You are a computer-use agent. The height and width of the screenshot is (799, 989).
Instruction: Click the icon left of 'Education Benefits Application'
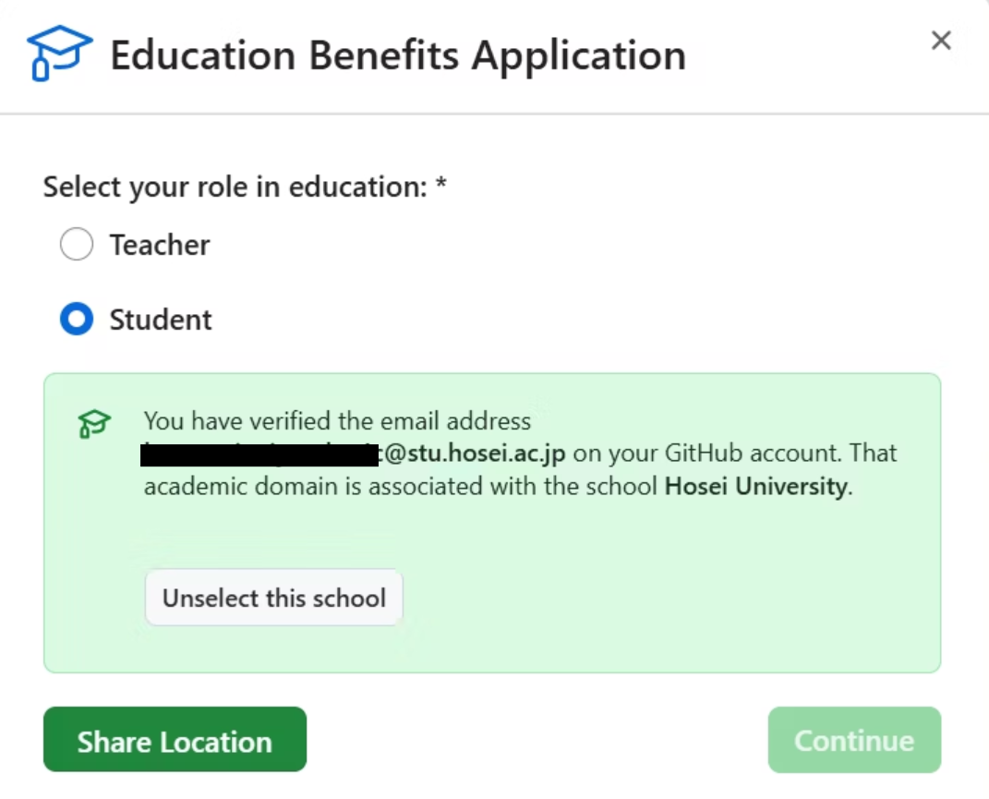59,53
